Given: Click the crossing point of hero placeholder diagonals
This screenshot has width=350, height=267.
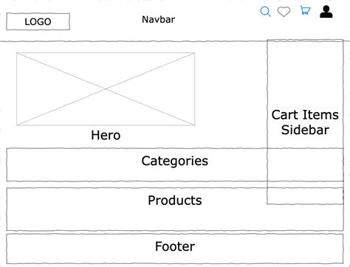Looking at the screenshot, I should [x=106, y=89].
